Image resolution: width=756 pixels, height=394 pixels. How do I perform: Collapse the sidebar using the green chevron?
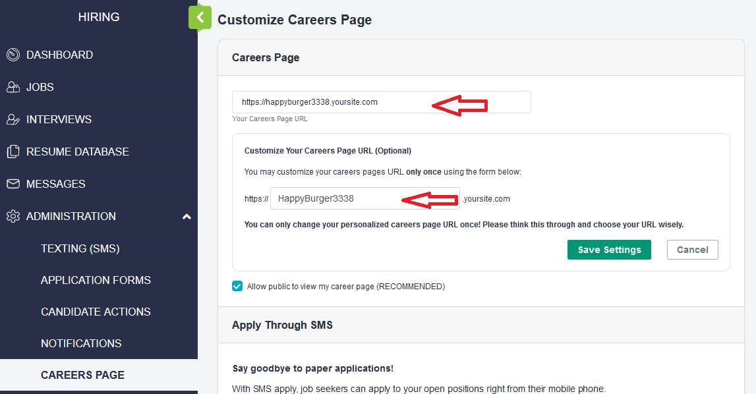pyautogui.click(x=200, y=18)
